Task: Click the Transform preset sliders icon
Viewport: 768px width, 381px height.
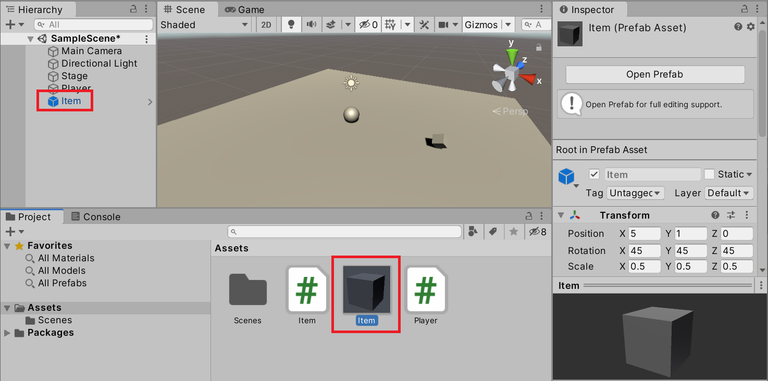Action: coord(731,215)
